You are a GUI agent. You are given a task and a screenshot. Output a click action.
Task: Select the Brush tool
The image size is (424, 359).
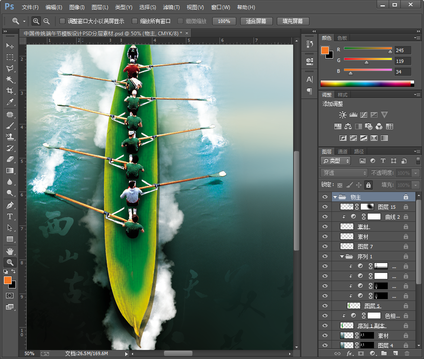(x=10, y=126)
